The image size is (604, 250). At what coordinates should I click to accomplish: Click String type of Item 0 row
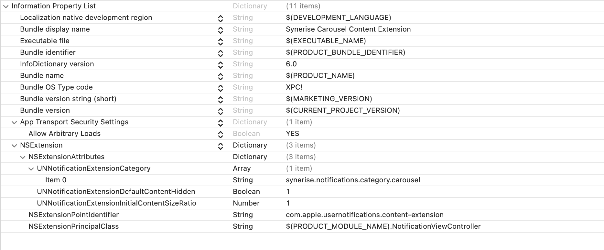click(x=243, y=180)
